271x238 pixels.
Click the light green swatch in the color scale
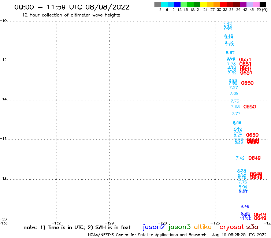point(184,4)
